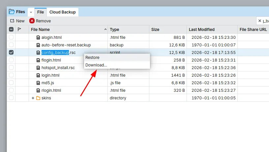Sort by the File Name column arrow
Viewport: 269px width, 152px height.
(x=105, y=30)
